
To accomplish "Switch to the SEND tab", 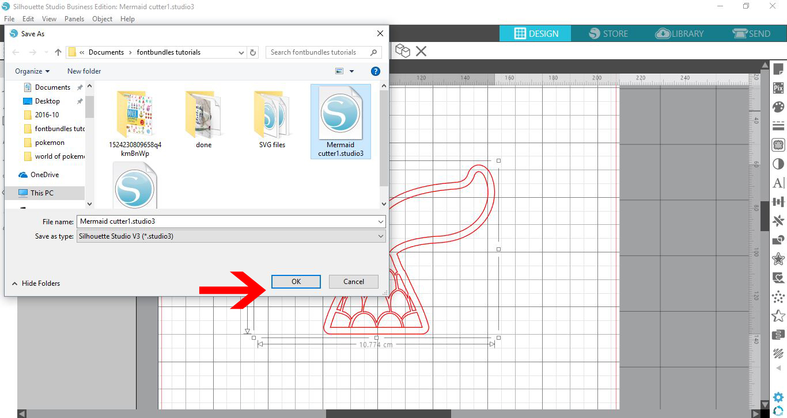I will 751,33.
